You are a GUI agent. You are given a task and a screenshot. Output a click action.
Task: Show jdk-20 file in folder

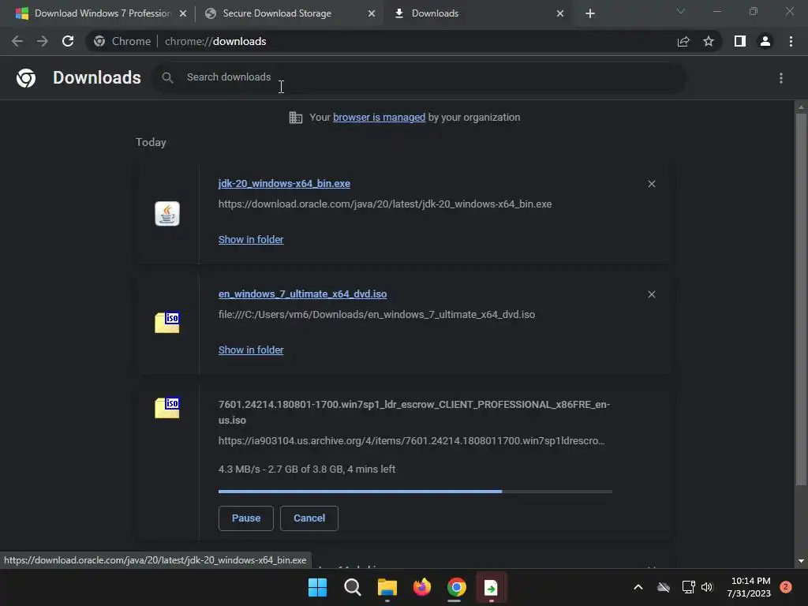coord(251,240)
